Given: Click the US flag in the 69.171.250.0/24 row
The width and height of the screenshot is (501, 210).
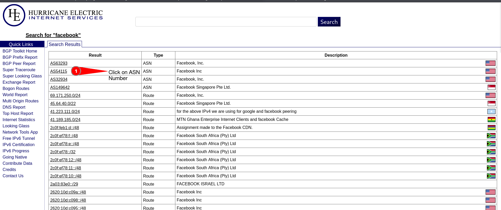Looking at the screenshot, I should tap(490, 95).
